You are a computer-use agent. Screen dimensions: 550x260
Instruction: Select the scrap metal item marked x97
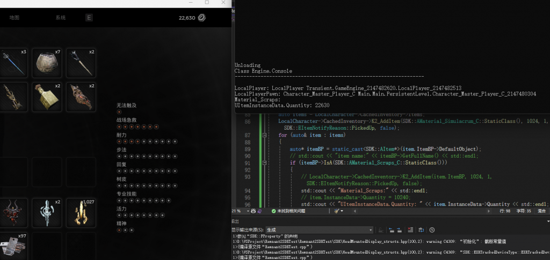13,246
